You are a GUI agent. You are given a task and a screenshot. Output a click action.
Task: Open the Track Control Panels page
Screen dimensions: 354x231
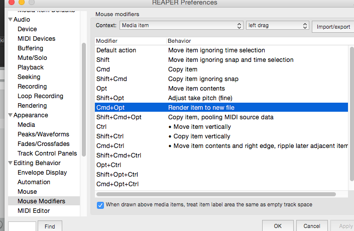pyautogui.click(x=47, y=153)
